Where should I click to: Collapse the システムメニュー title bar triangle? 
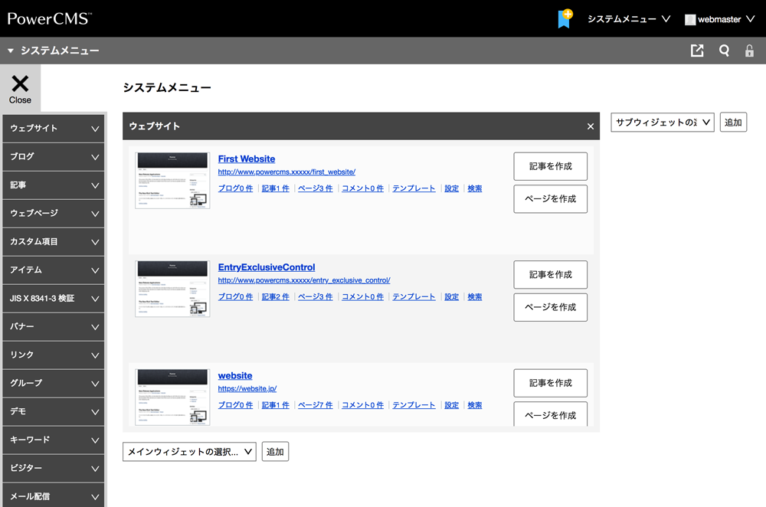pos(11,51)
